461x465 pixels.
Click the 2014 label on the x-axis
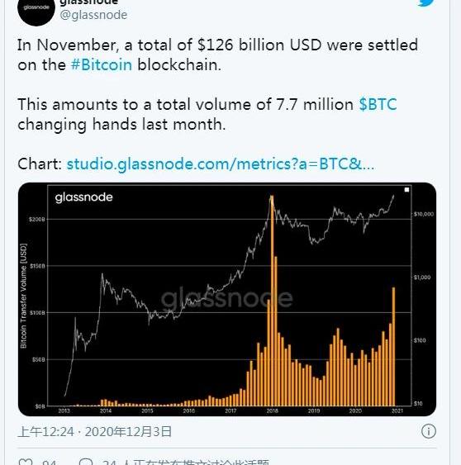click(x=106, y=410)
